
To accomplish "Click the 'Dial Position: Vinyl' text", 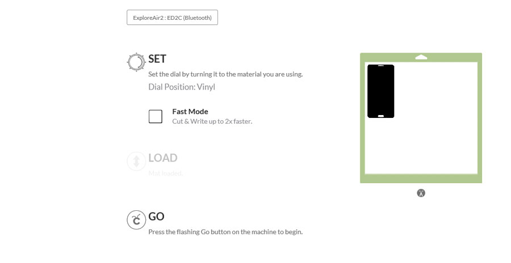I will pos(182,87).
